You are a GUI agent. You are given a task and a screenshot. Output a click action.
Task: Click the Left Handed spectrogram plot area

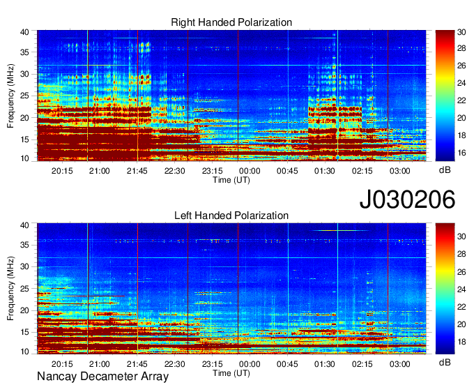[231, 289]
